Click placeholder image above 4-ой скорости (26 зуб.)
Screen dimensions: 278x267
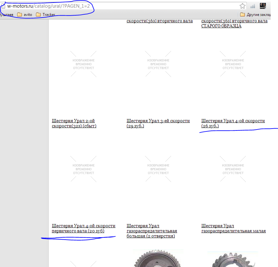[x=233, y=64]
